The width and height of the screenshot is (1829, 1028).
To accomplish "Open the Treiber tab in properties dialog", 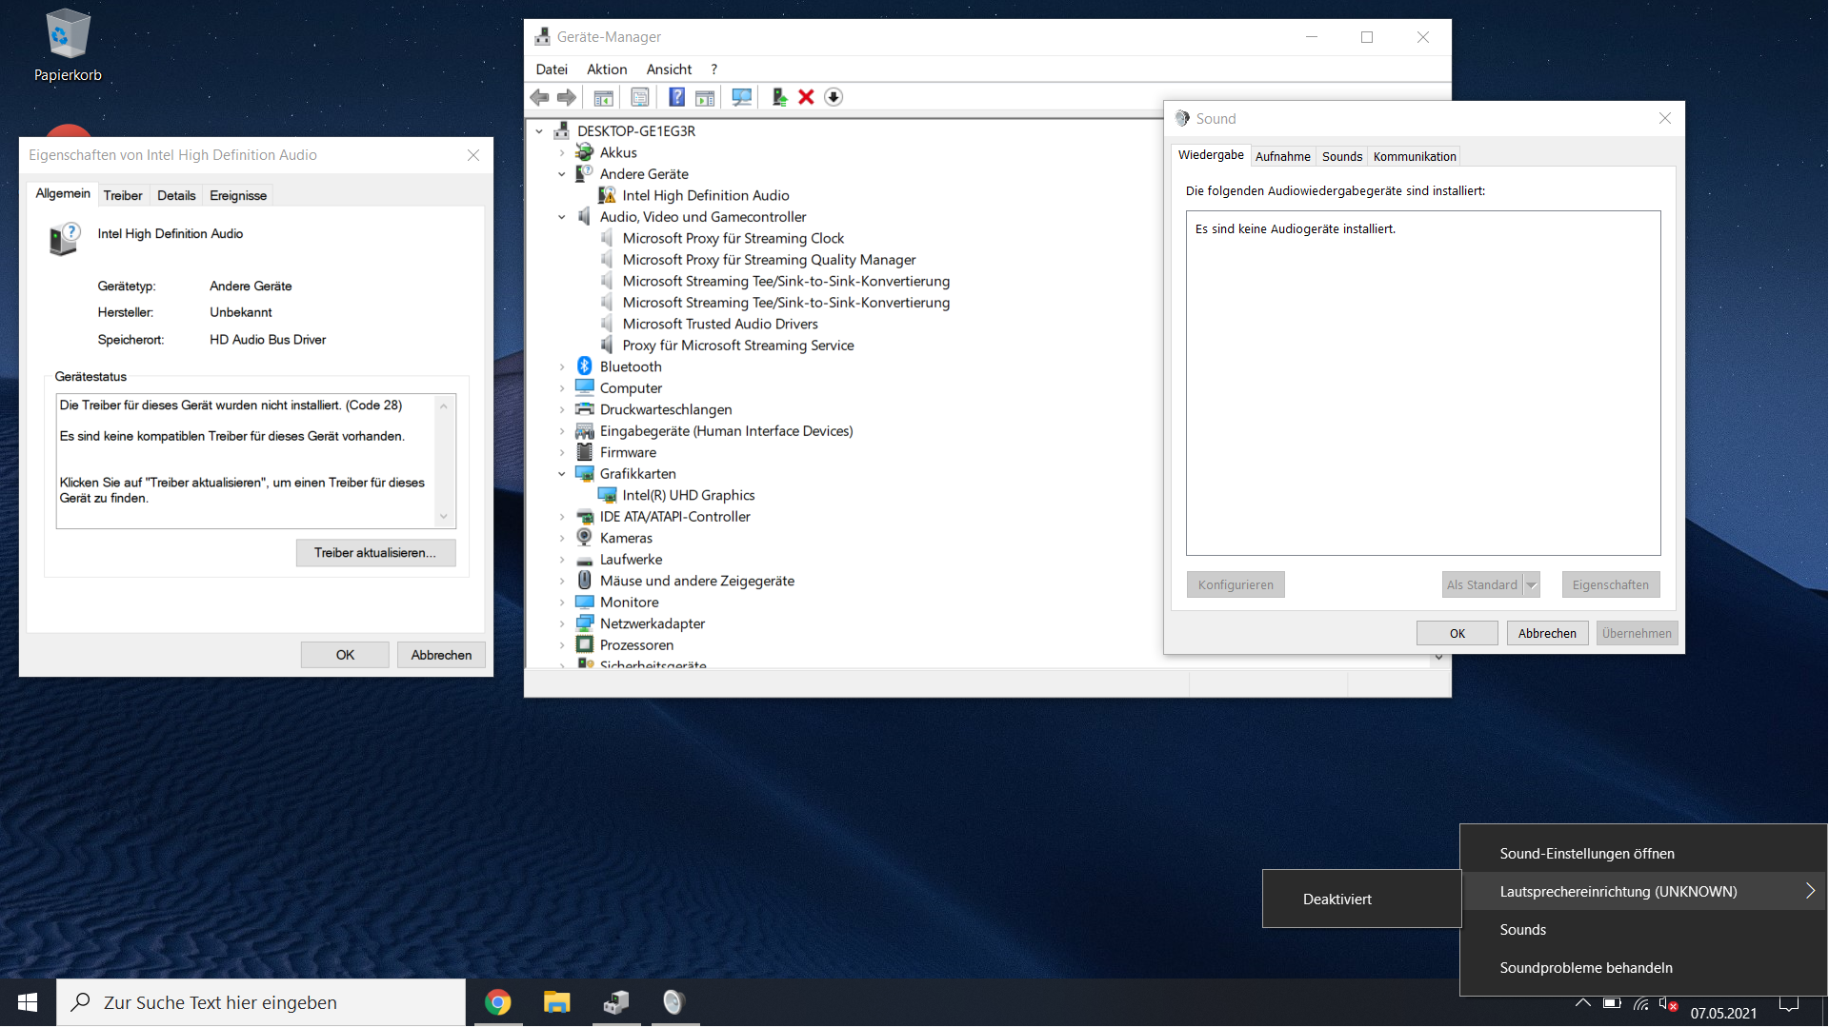I will tap(123, 195).
